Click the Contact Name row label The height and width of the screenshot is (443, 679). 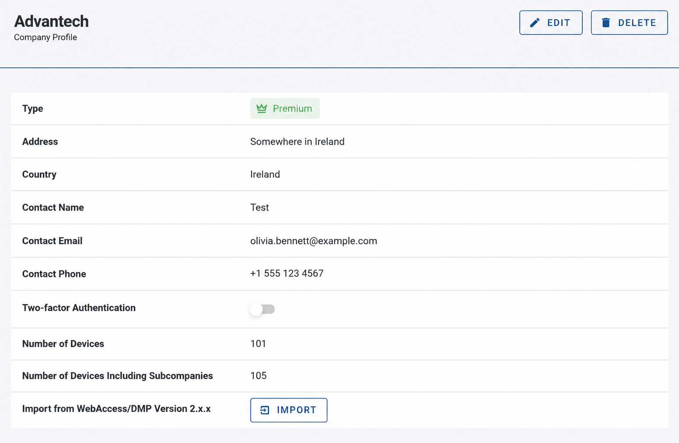tap(53, 208)
